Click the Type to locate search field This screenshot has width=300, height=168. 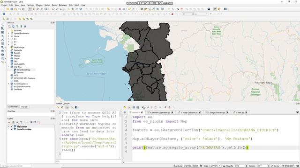(16, 166)
